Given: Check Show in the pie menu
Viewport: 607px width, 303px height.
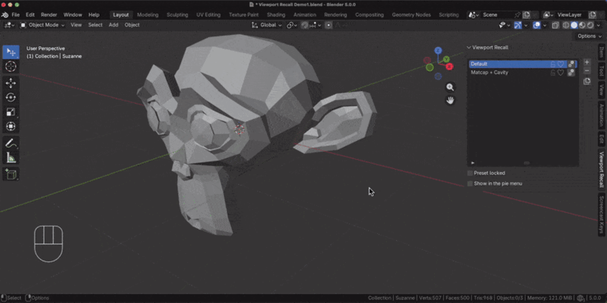Looking at the screenshot, I should (x=470, y=184).
